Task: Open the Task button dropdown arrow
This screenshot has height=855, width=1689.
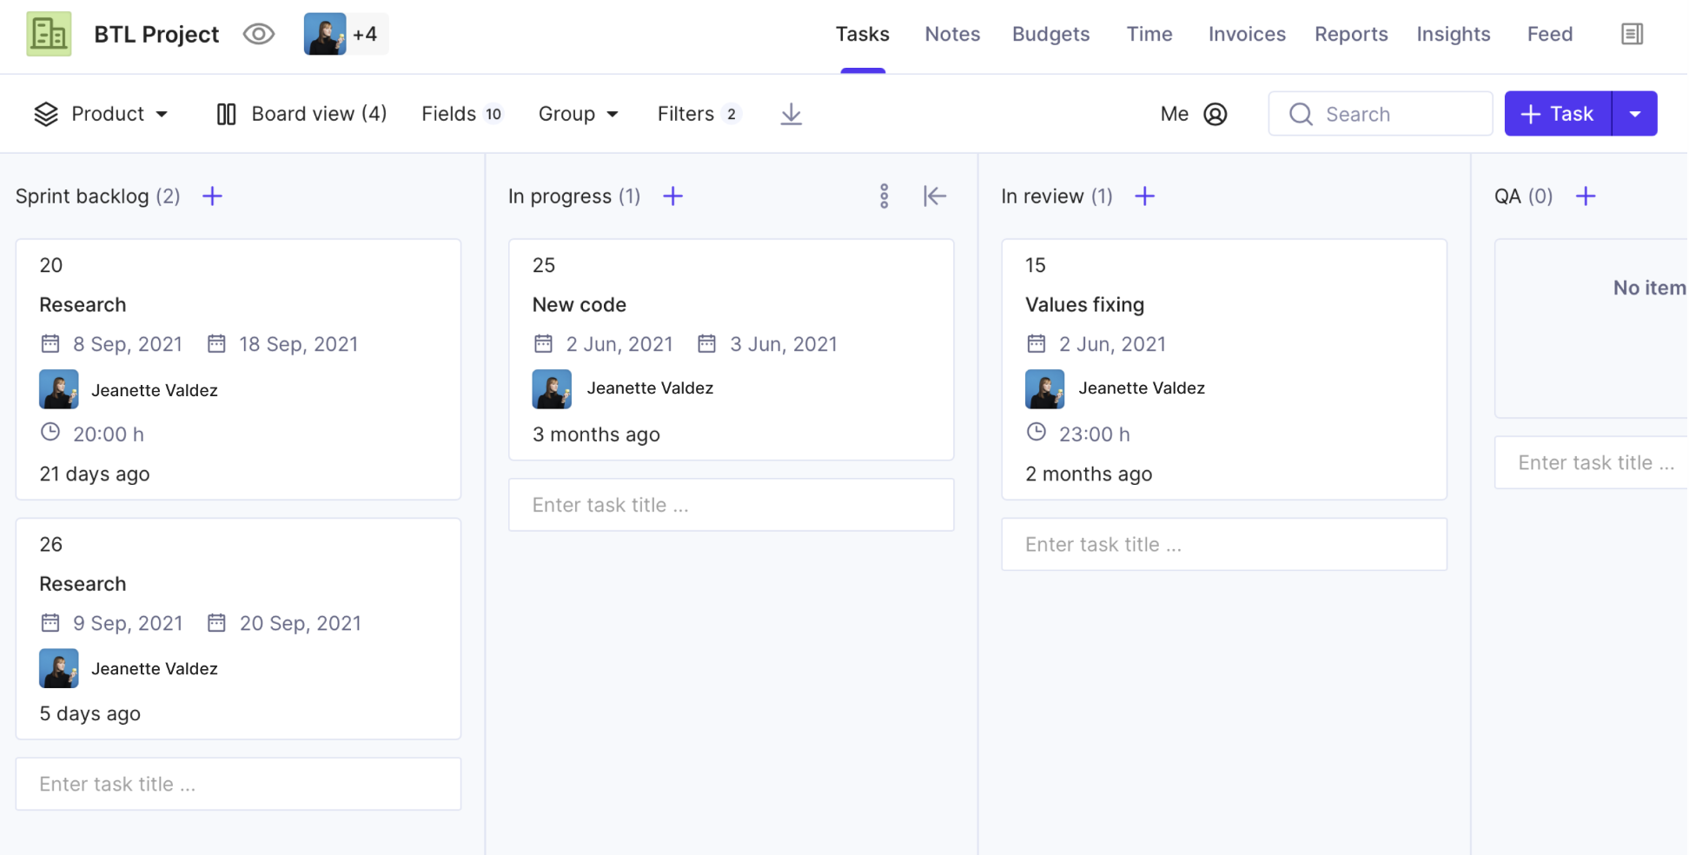Action: coord(1636,113)
